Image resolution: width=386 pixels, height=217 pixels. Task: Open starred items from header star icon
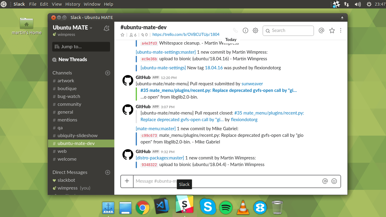pos(332,30)
